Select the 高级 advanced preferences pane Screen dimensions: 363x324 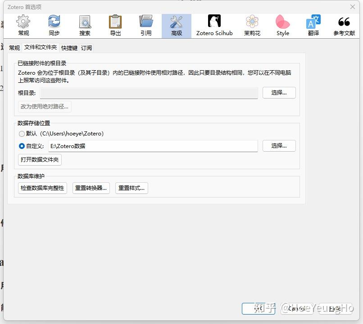click(177, 26)
